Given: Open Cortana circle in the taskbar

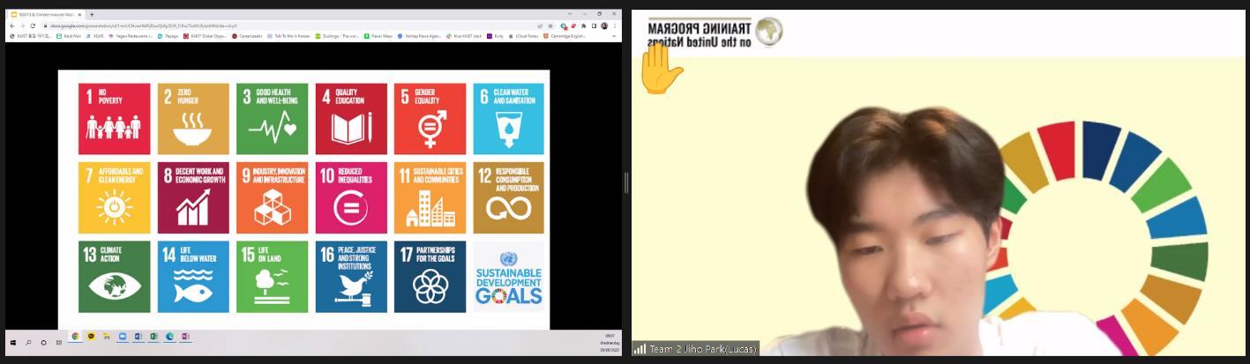Looking at the screenshot, I should (x=43, y=342).
